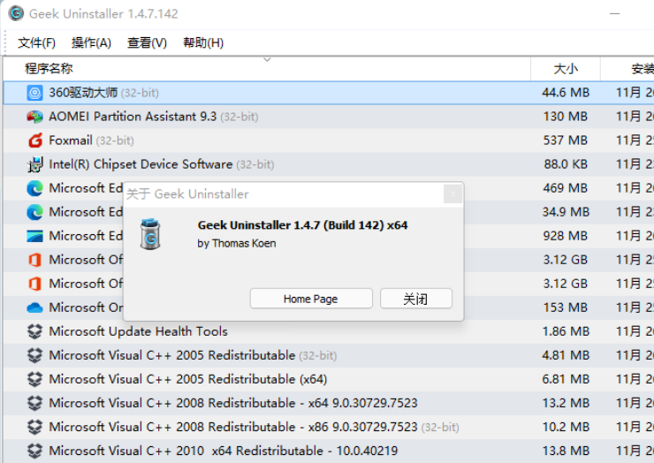The width and height of the screenshot is (654, 463).
Task: Select Visual C++ 2008 x64 9.0.30729.7523 entry
Action: 233,403
